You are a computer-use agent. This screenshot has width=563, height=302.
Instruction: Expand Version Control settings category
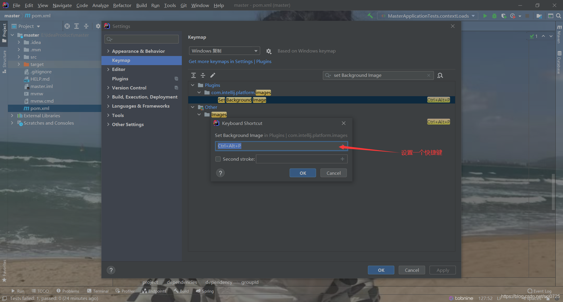point(108,88)
